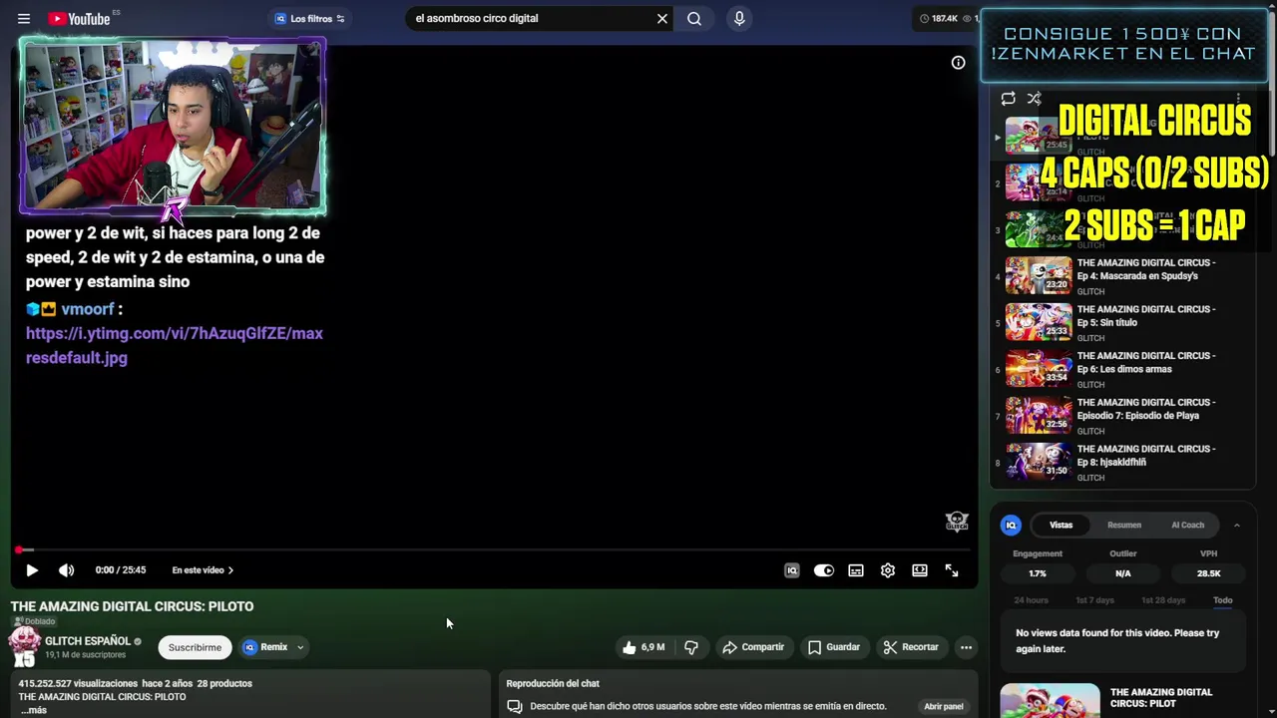This screenshot has width=1277, height=718.
Task: Click VPH value 28.5K
Action: point(1208,573)
